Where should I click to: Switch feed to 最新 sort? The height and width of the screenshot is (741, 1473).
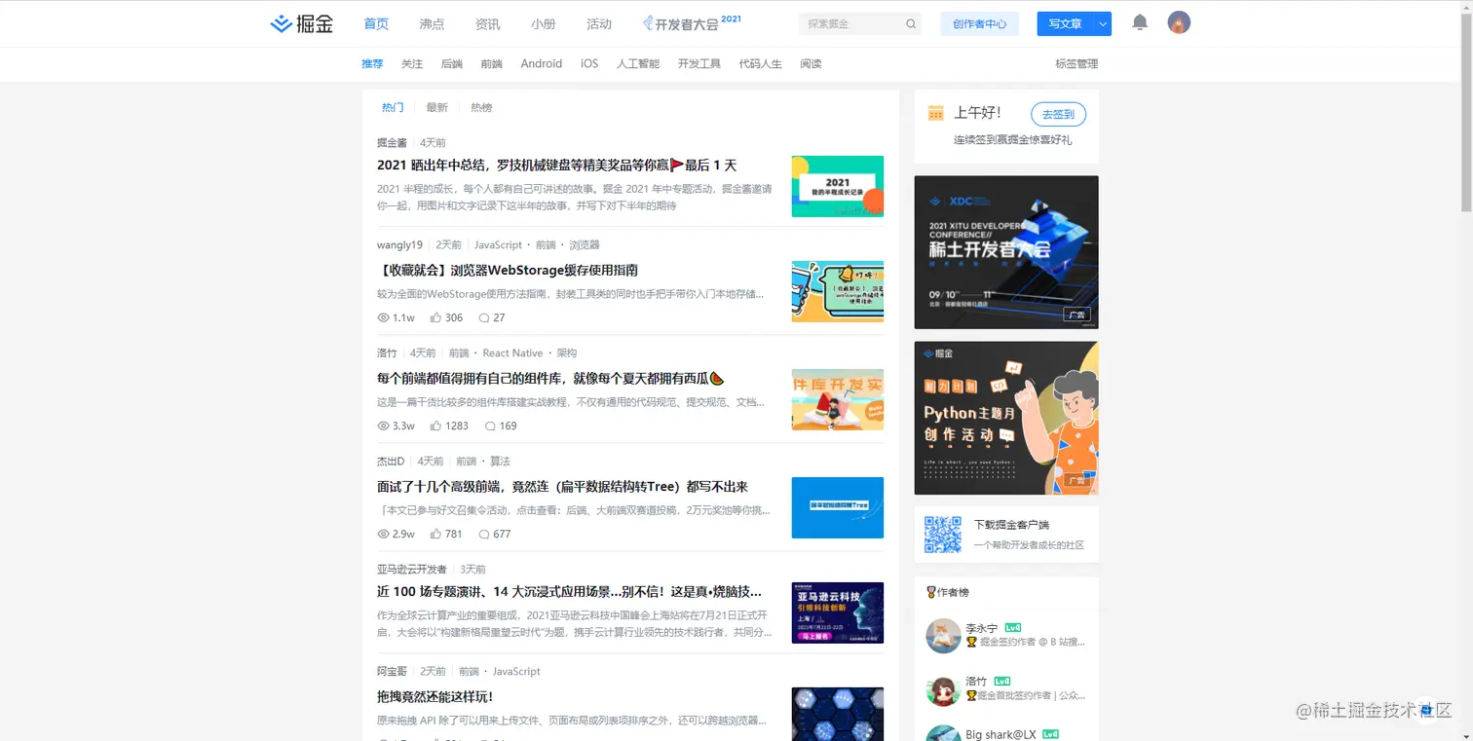coord(436,108)
